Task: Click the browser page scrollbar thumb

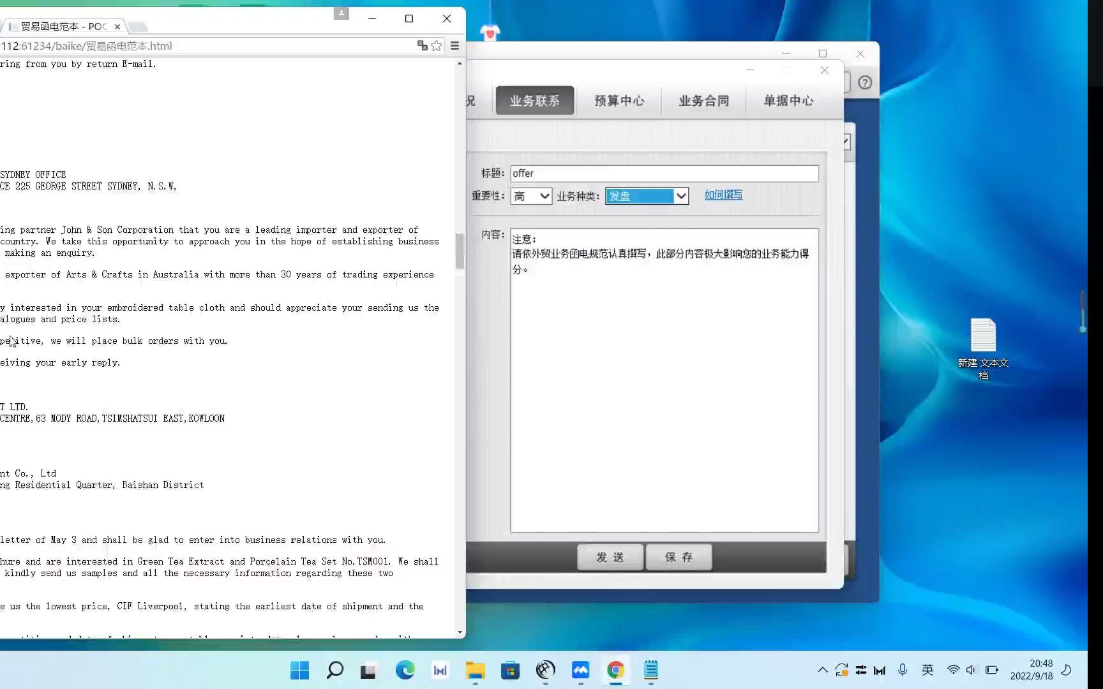Action: point(460,251)
